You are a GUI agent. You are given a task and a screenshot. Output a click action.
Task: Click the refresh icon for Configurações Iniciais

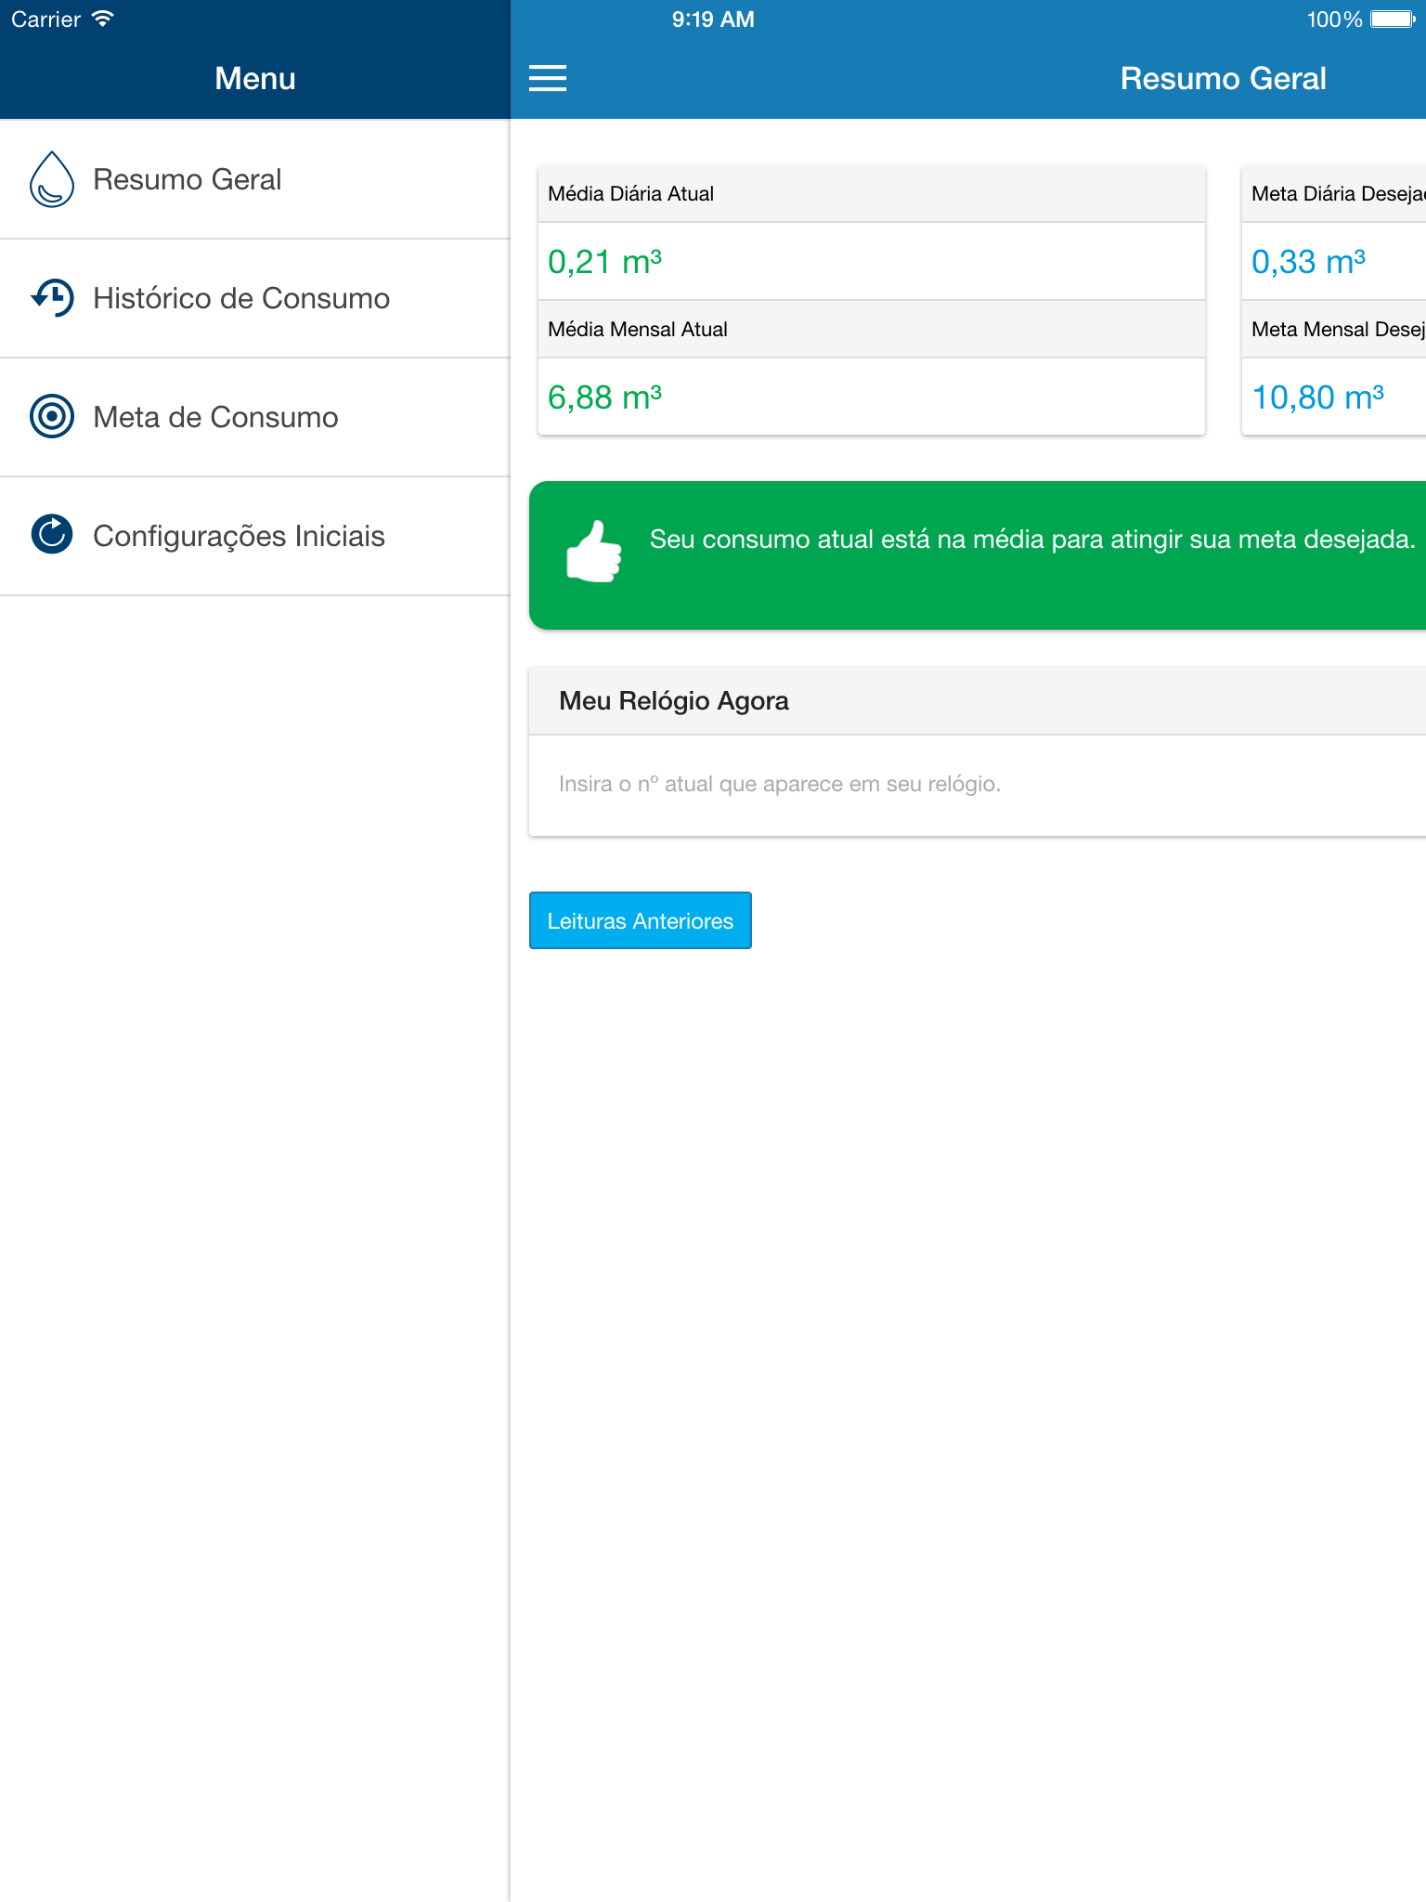(52, 535)
